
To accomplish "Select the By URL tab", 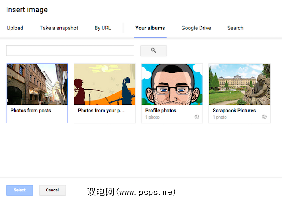I will (x=103, y=28).
